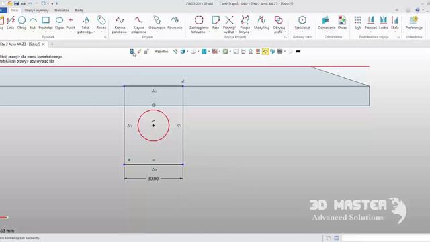430x242 pixels.
Task: Expand the Edycja krzywej group launcher
Action: pyautogui.click(x=286, y=37)
